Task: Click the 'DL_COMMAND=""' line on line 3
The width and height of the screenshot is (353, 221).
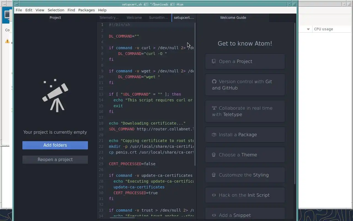Action: point(124,36)
